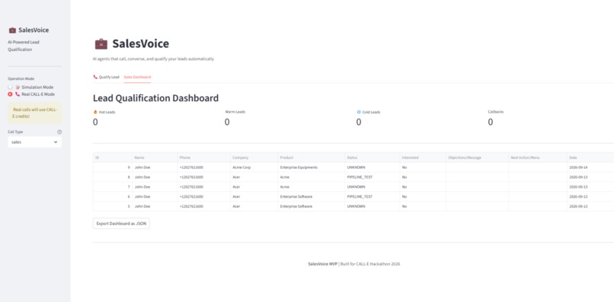Click the Interested No cell in row 9
Viewport: 614px width, 302px height.
pos(423,167)
